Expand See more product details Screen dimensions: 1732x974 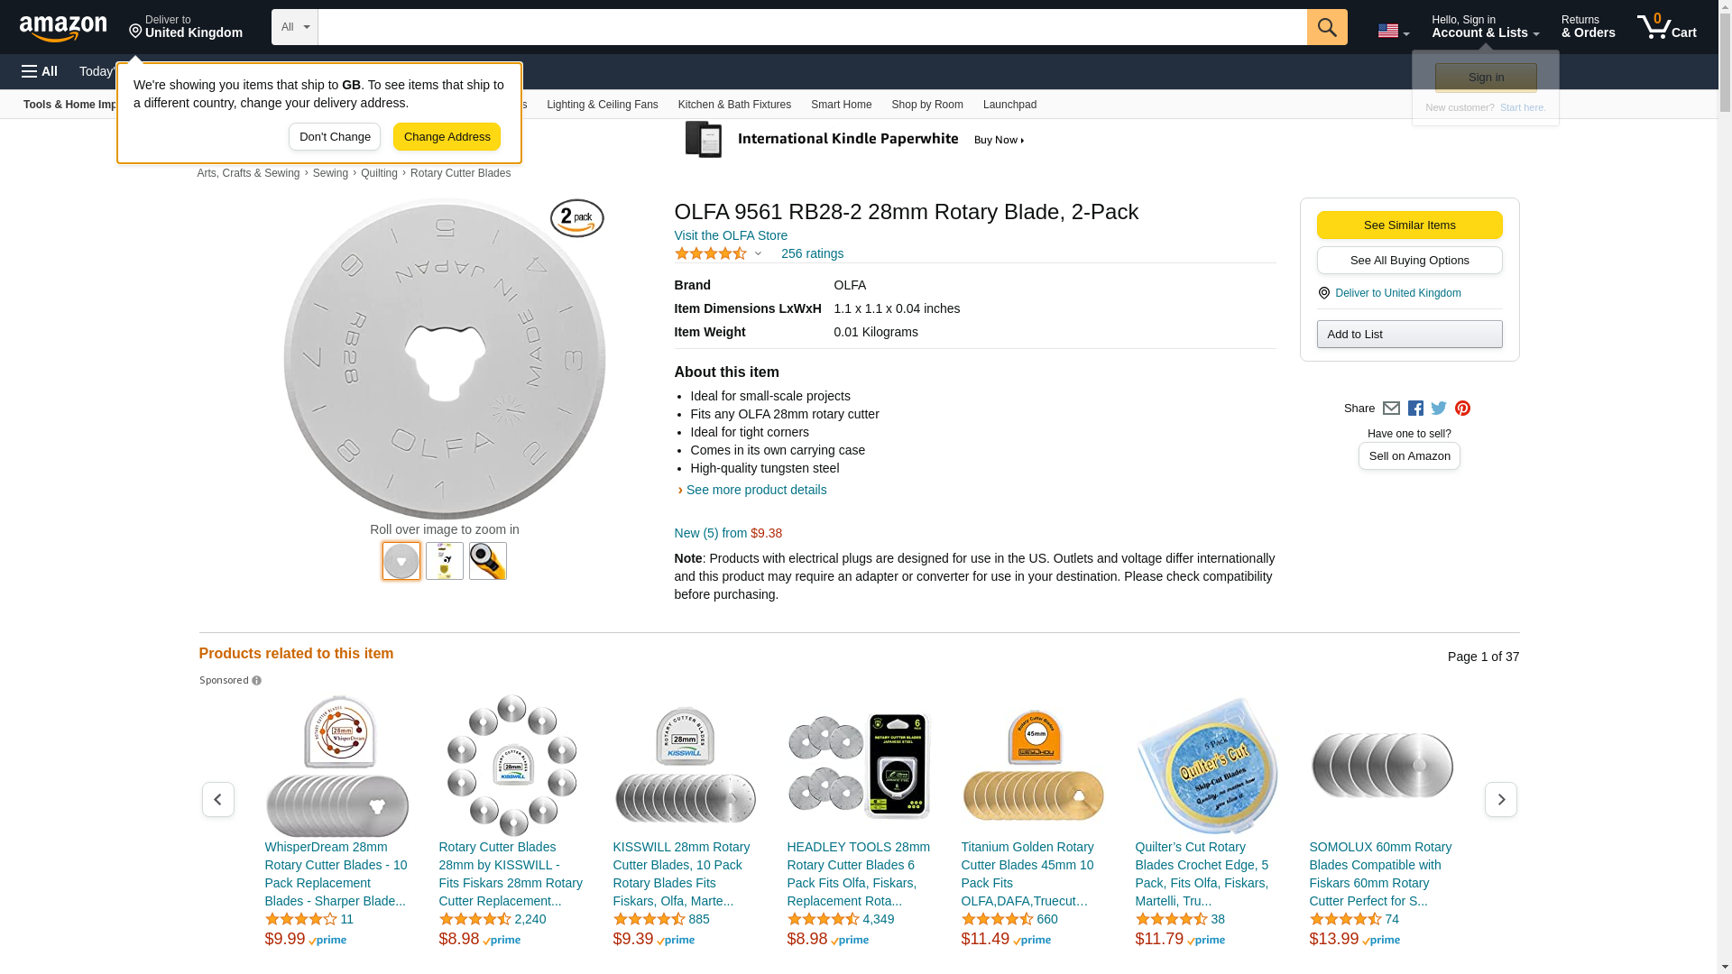[755, 490]
